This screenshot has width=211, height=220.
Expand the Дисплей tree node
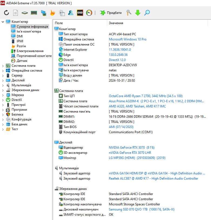pos(3,81)
